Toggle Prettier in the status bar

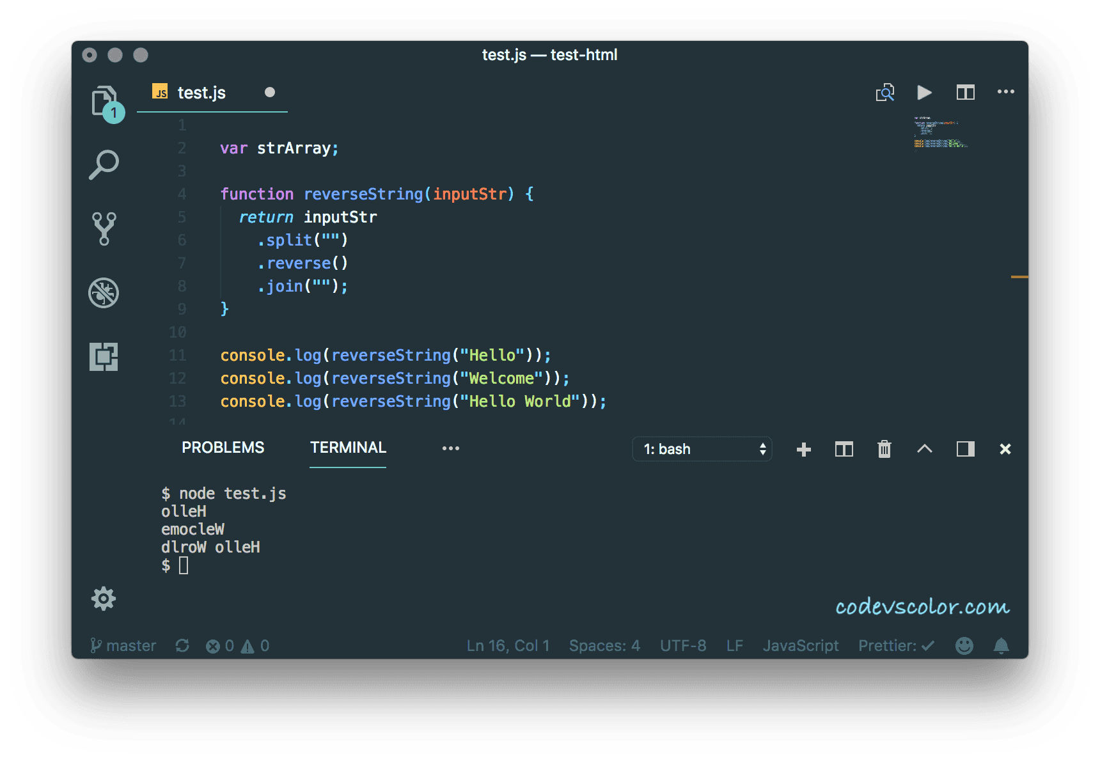(x=895, y=645)
